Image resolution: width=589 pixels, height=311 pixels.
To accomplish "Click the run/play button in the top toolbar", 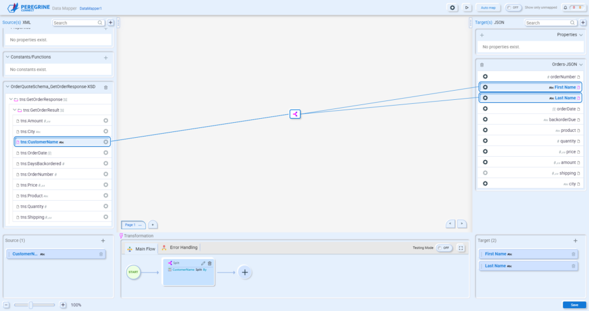I will pyautogui.click(x=468, y=7).
